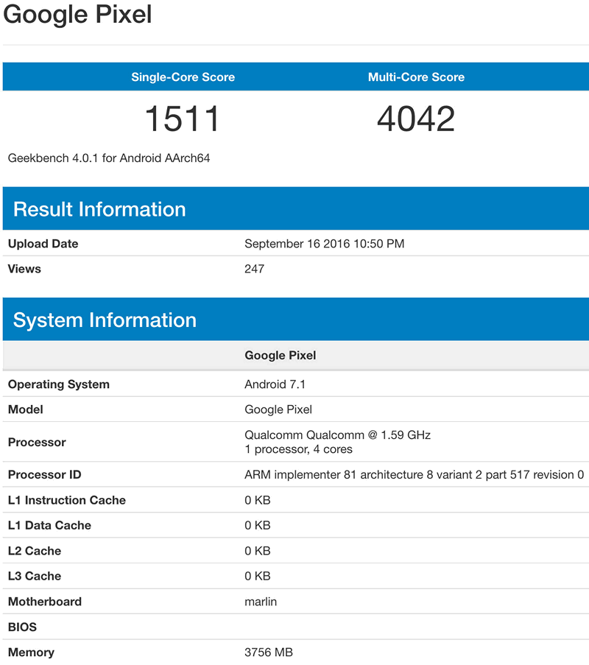Select the 'Multi-Core Score' header label
Screen dimensions: 589x665
pyautogui.click(x=416, y=77)
